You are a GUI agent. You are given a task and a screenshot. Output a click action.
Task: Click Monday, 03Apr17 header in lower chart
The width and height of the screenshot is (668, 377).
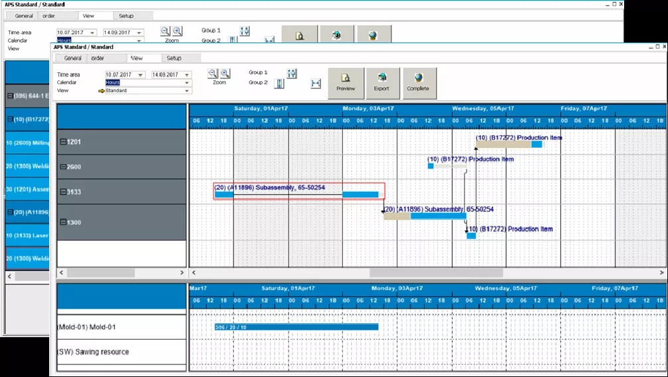397,288
